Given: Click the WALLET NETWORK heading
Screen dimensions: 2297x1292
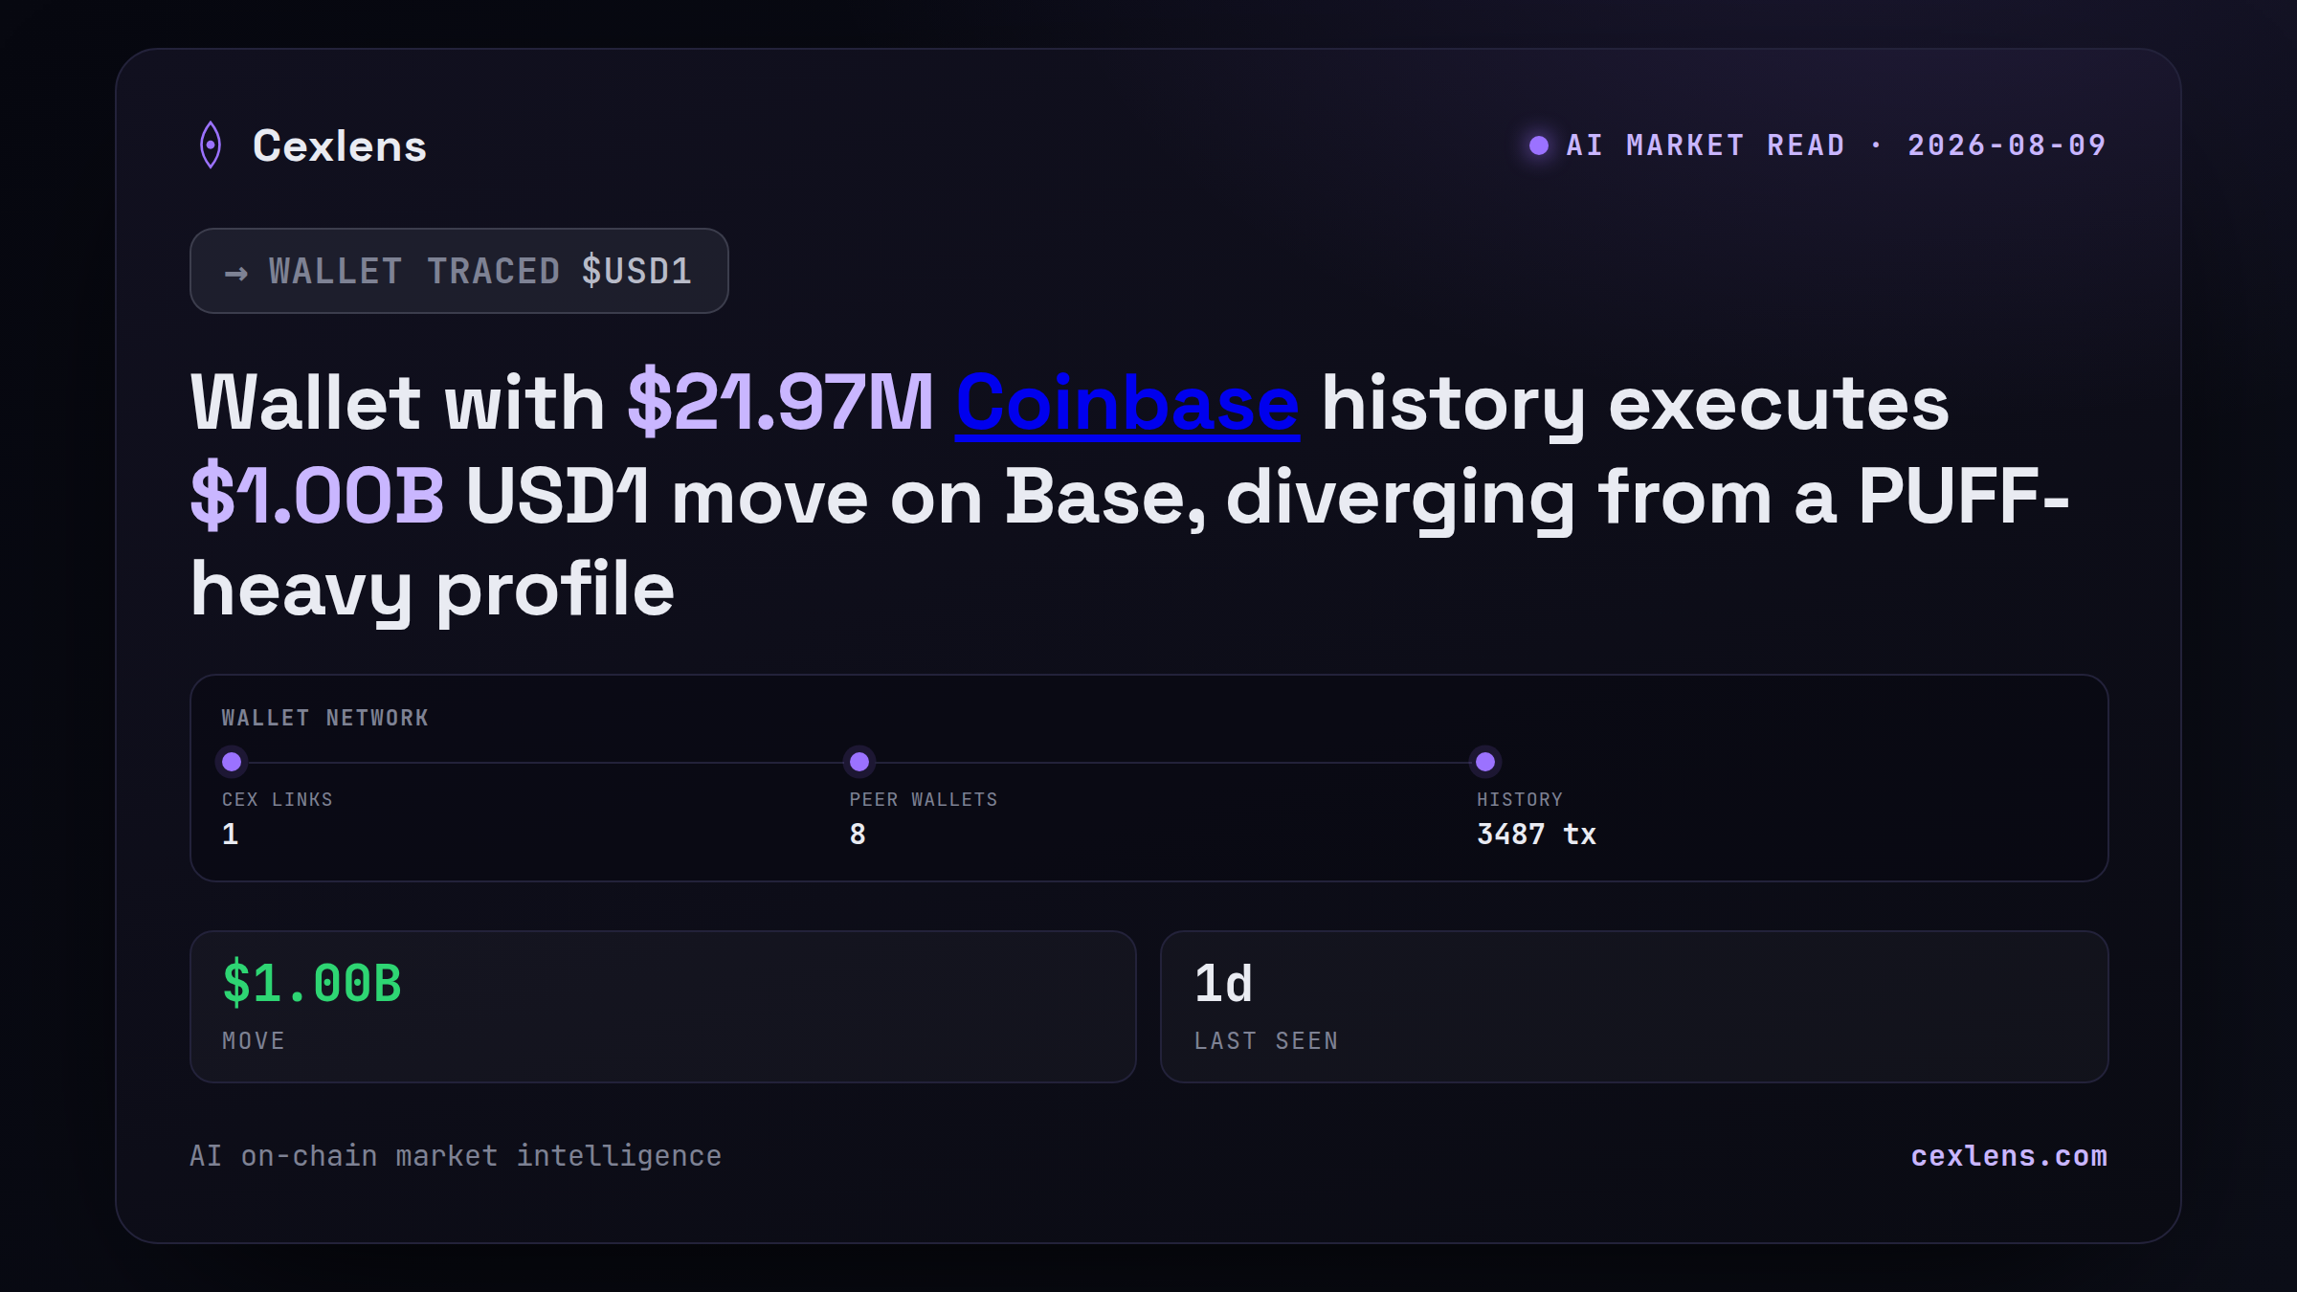Looking at the screenshot, I should click(325, 718).
